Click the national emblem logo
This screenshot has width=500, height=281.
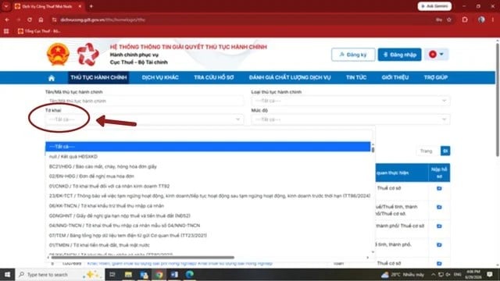pyautogui.click(x=58, y=54)
